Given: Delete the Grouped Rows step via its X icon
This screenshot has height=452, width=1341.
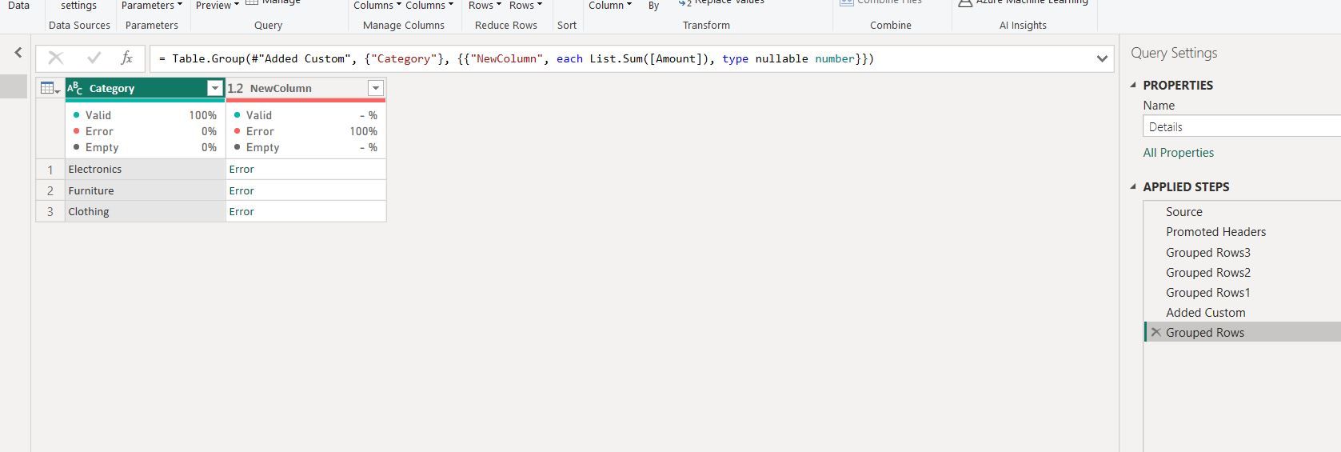Looking at the screenshot, I should pyautogui.click(x=1156, y=332).
